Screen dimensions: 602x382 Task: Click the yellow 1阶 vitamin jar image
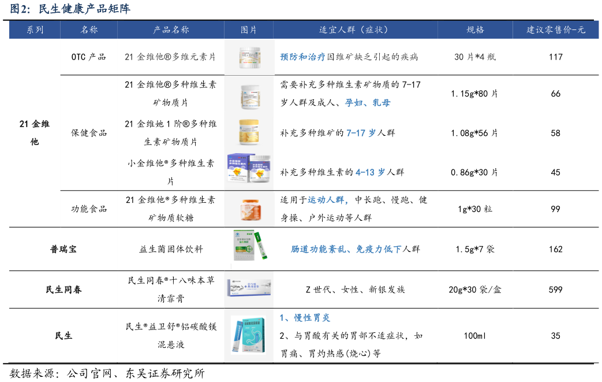tap(249, 132)
